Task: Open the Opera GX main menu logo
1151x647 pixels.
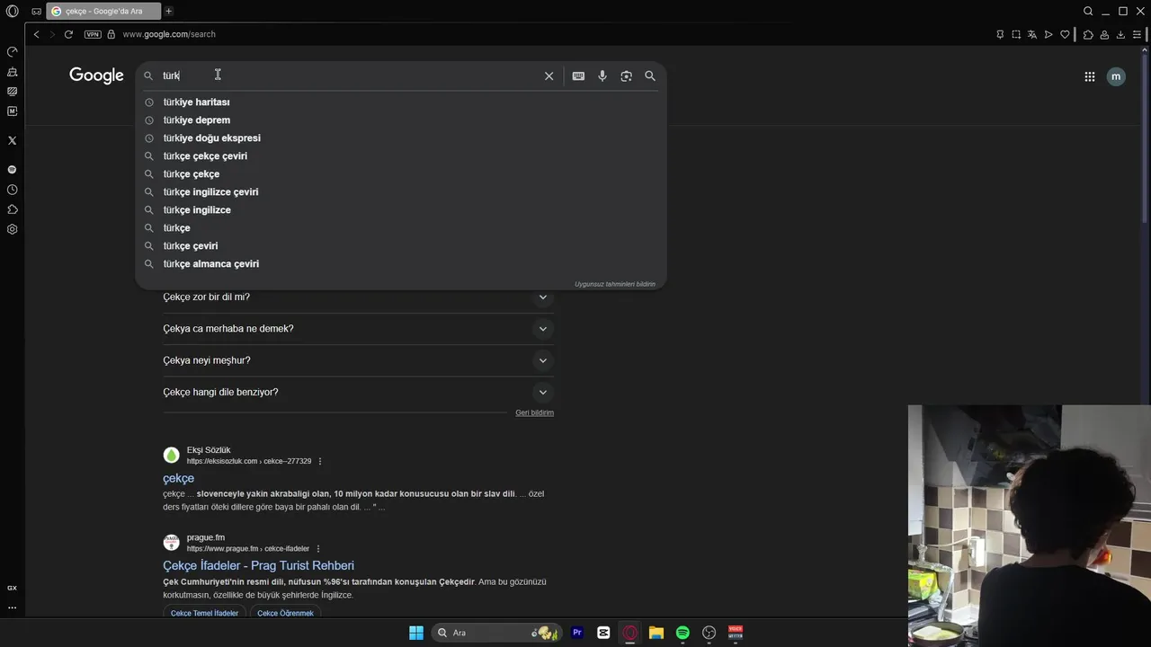Action: coord(12,11)
